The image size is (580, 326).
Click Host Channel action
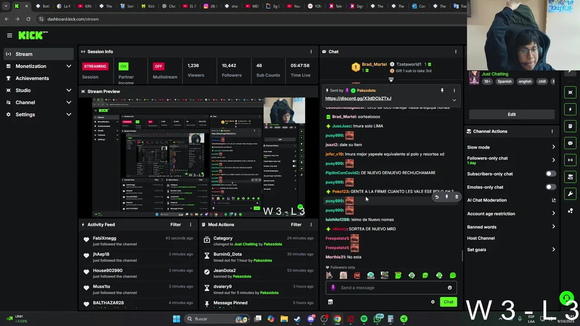point(481,238)
